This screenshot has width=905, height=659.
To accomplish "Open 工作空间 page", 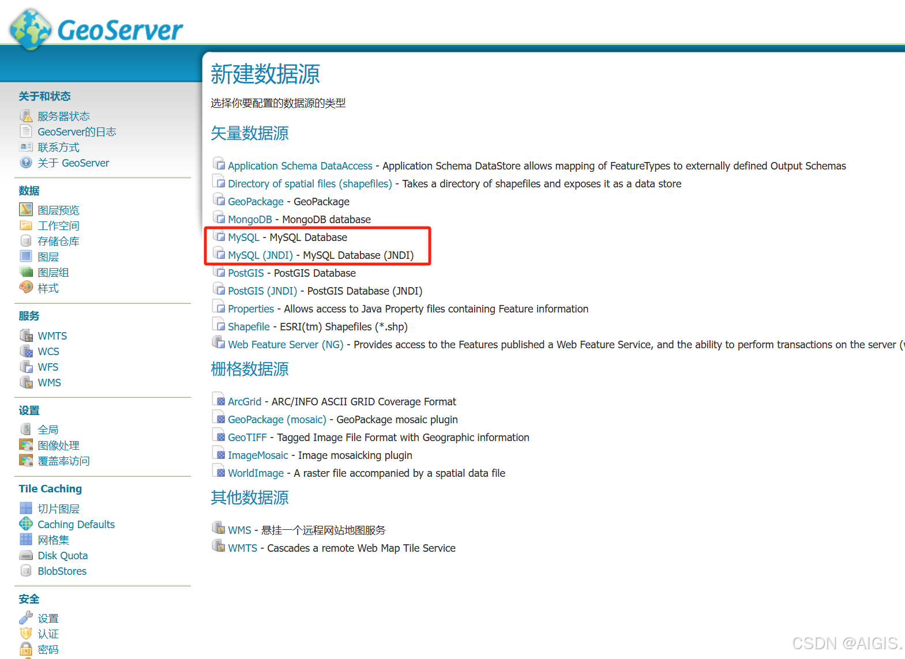I will [58, 226].
